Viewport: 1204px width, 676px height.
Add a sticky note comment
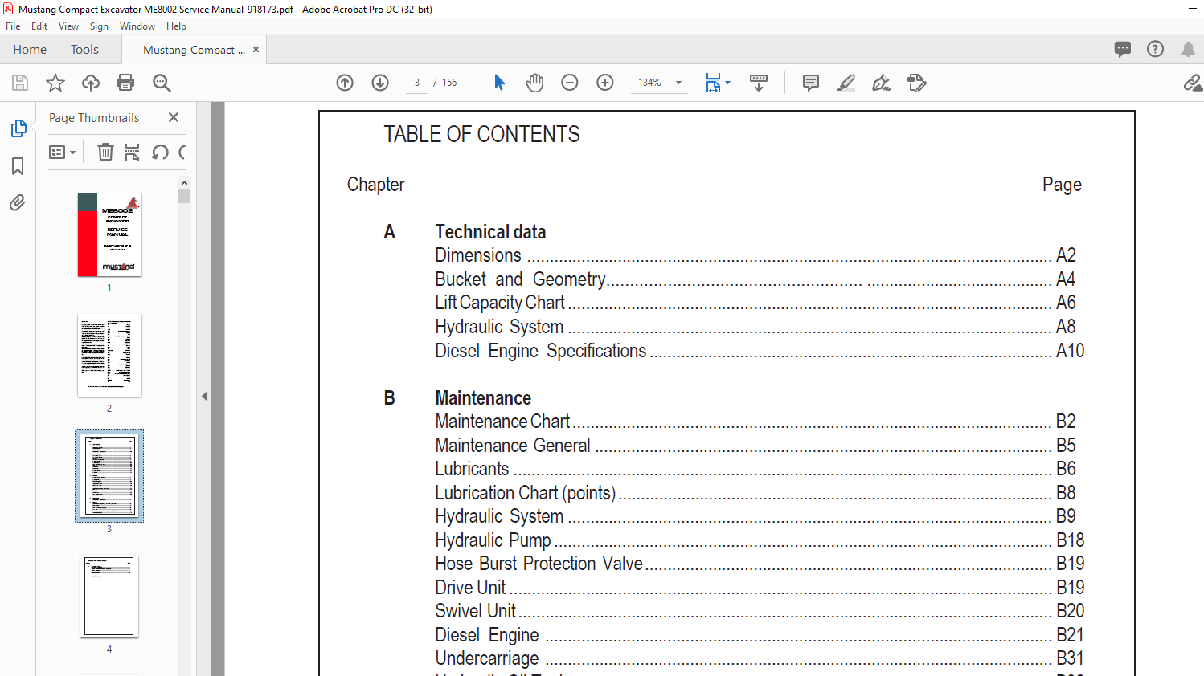[811, 83]
